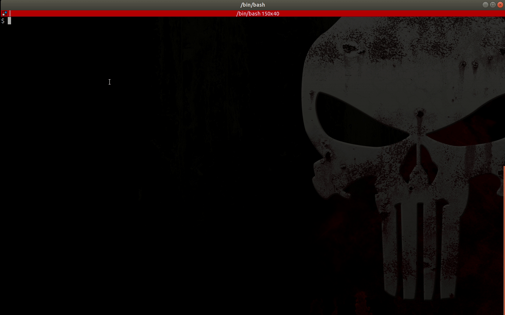Viewport: 505px width, 315px height.
Task: Click the '/bin/bash' window title
Action: click(252, 5)
